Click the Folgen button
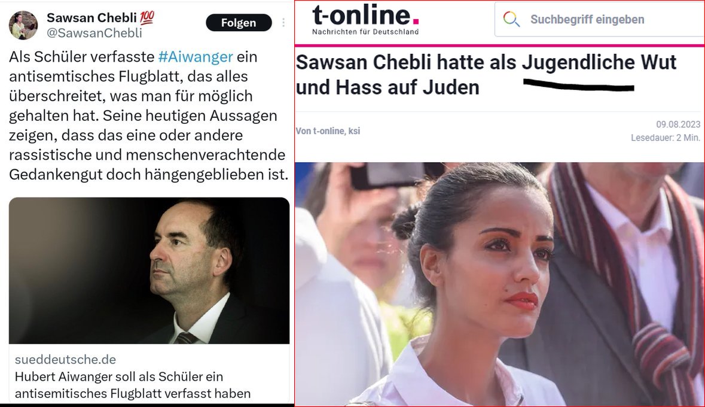The height and width of the screenshot is (407, 705). [x=239, y=23]
